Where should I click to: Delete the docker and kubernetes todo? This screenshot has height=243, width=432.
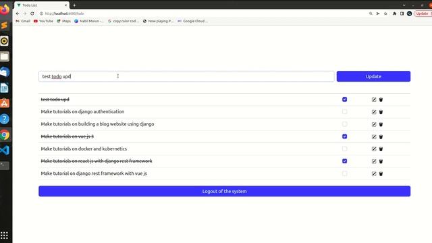[x=381, y=149]
